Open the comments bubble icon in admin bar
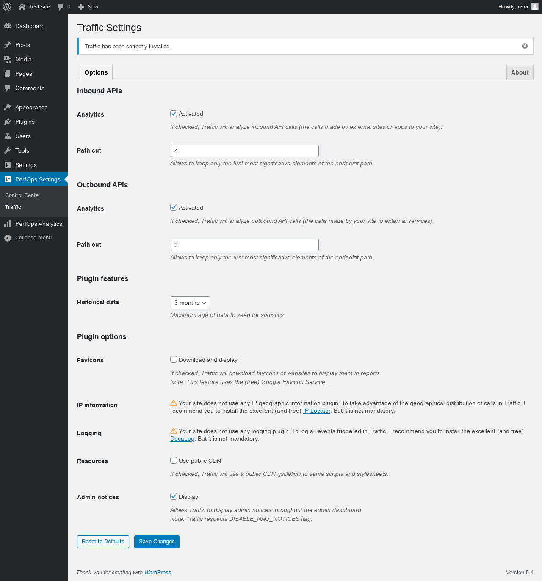The width and height of the screenshot is (542, 581). click(x=61, y=7)
